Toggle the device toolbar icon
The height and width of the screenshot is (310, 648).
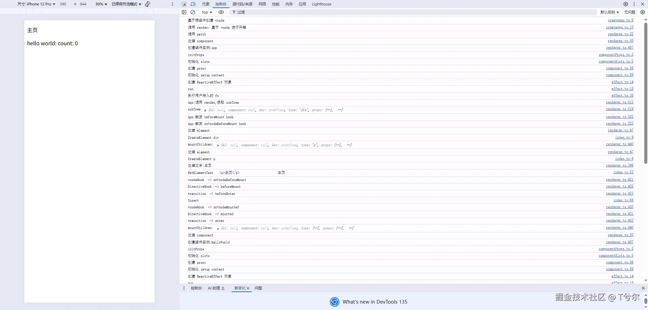193,4
